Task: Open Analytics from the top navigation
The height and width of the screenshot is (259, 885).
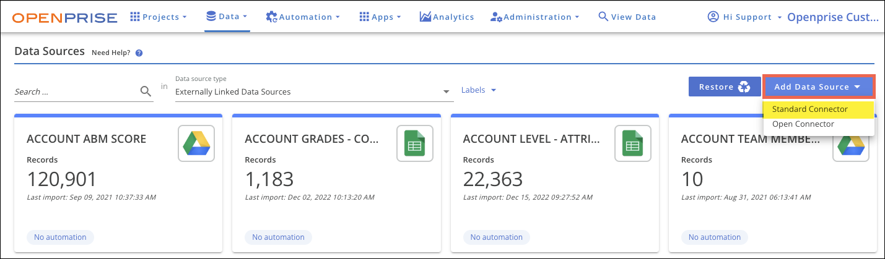Action: coord(447,17)
